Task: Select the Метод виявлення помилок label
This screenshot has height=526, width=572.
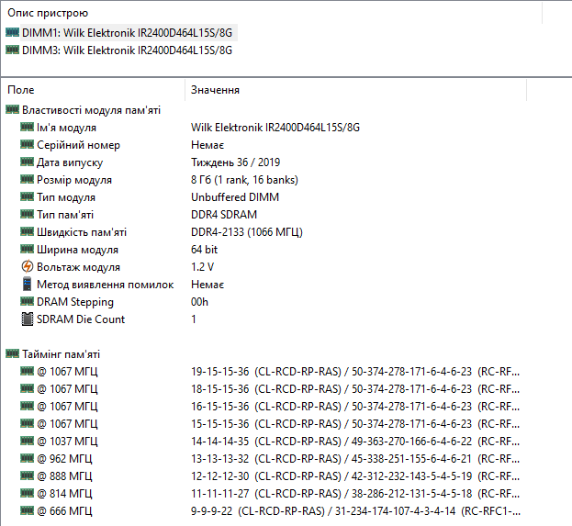Action: tap(105, 285)
